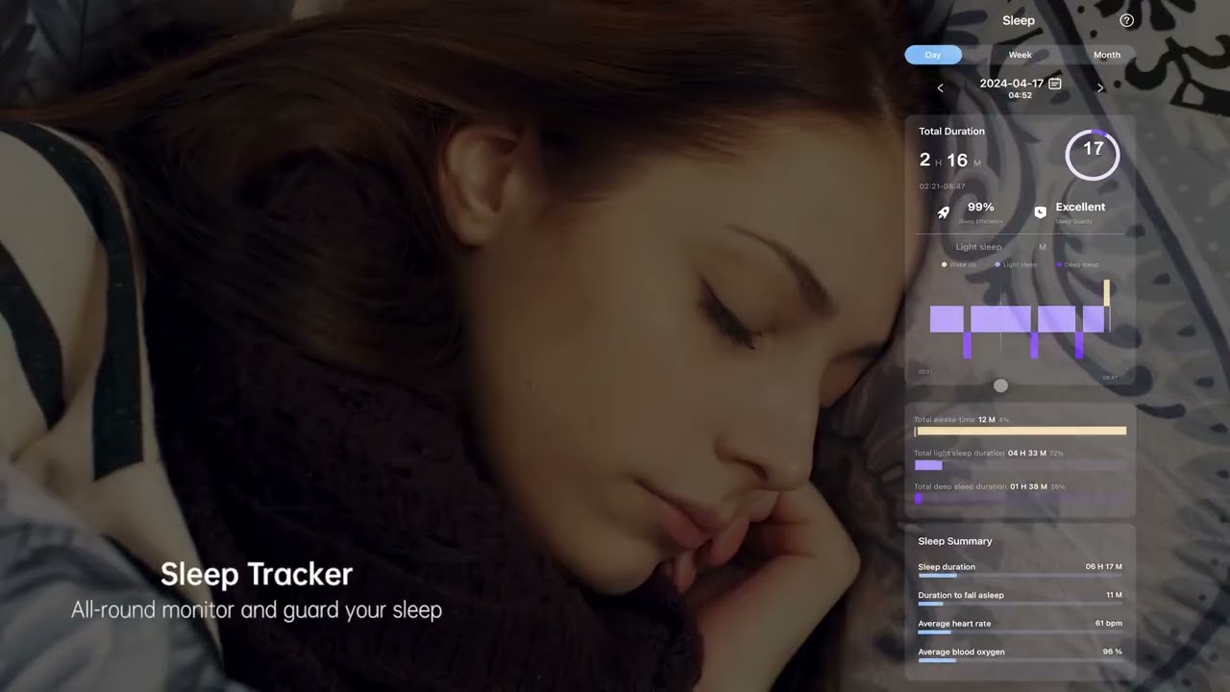
Task: Click the Average heart rate row
Action: 1021,626
